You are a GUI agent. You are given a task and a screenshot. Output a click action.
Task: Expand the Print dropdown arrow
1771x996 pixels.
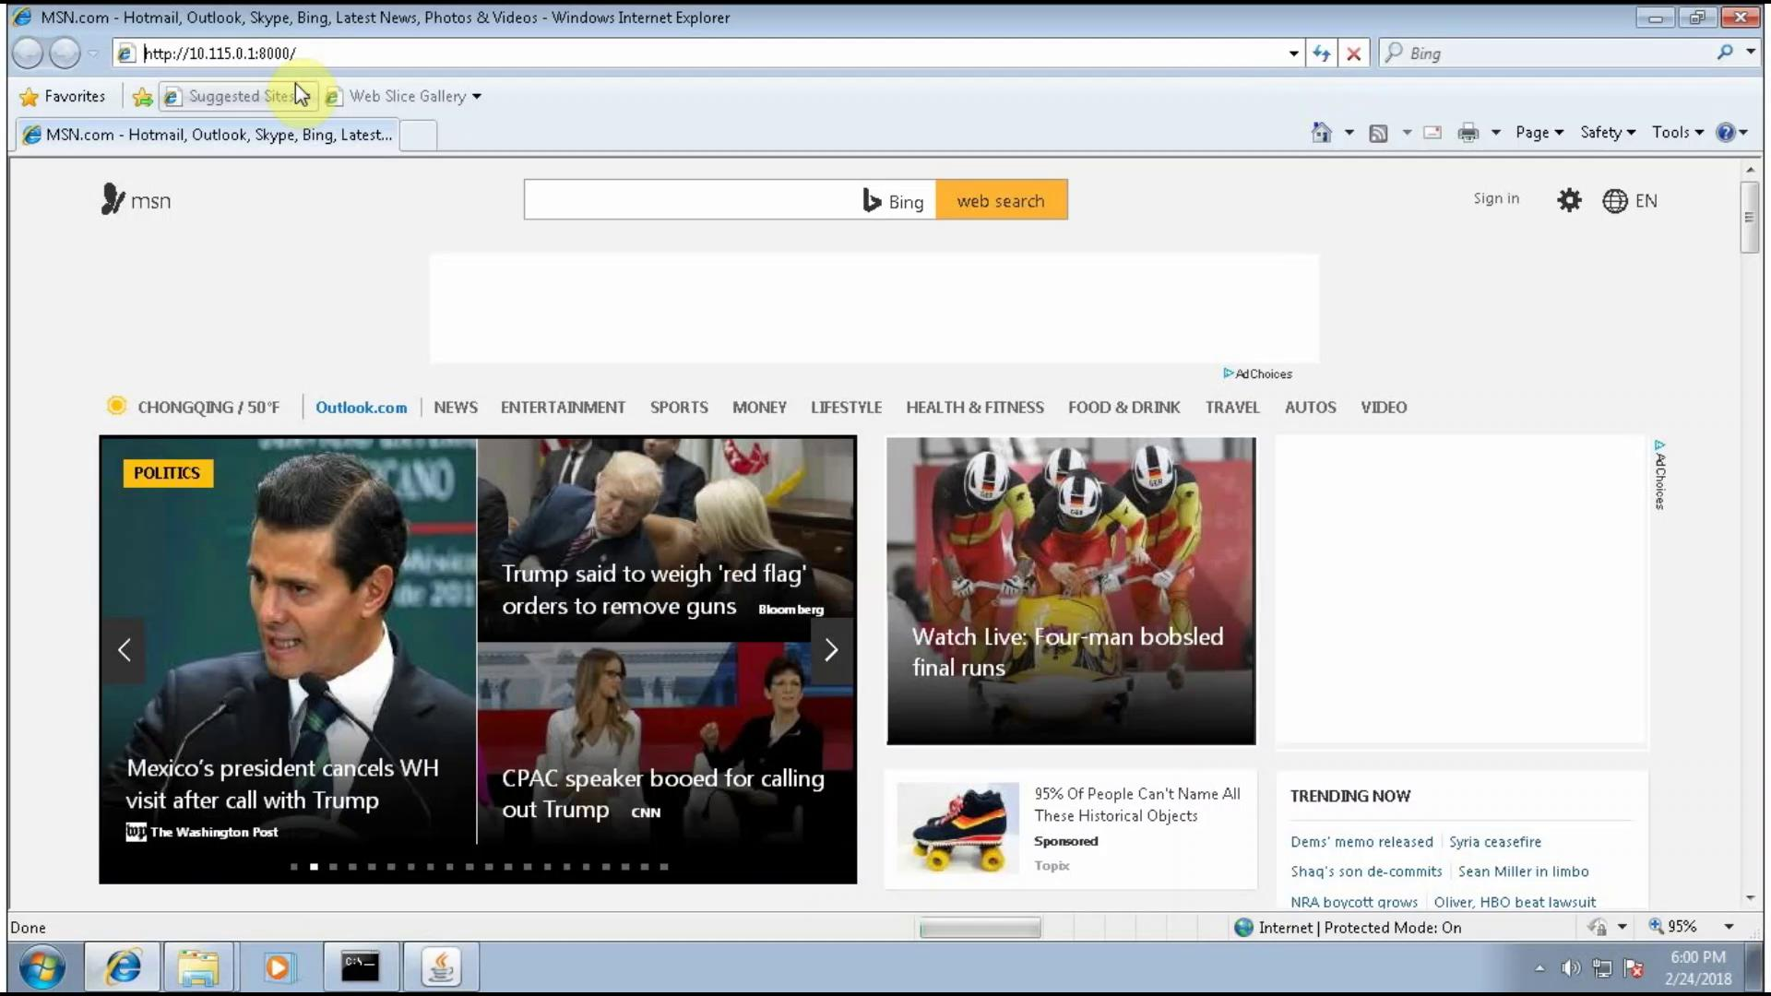pyautogui.click(x=1495, y=133)
